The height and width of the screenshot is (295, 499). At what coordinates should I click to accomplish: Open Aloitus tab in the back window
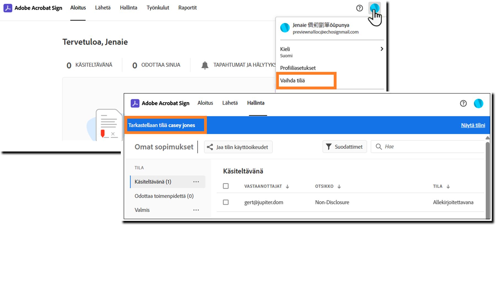(78, 8)
